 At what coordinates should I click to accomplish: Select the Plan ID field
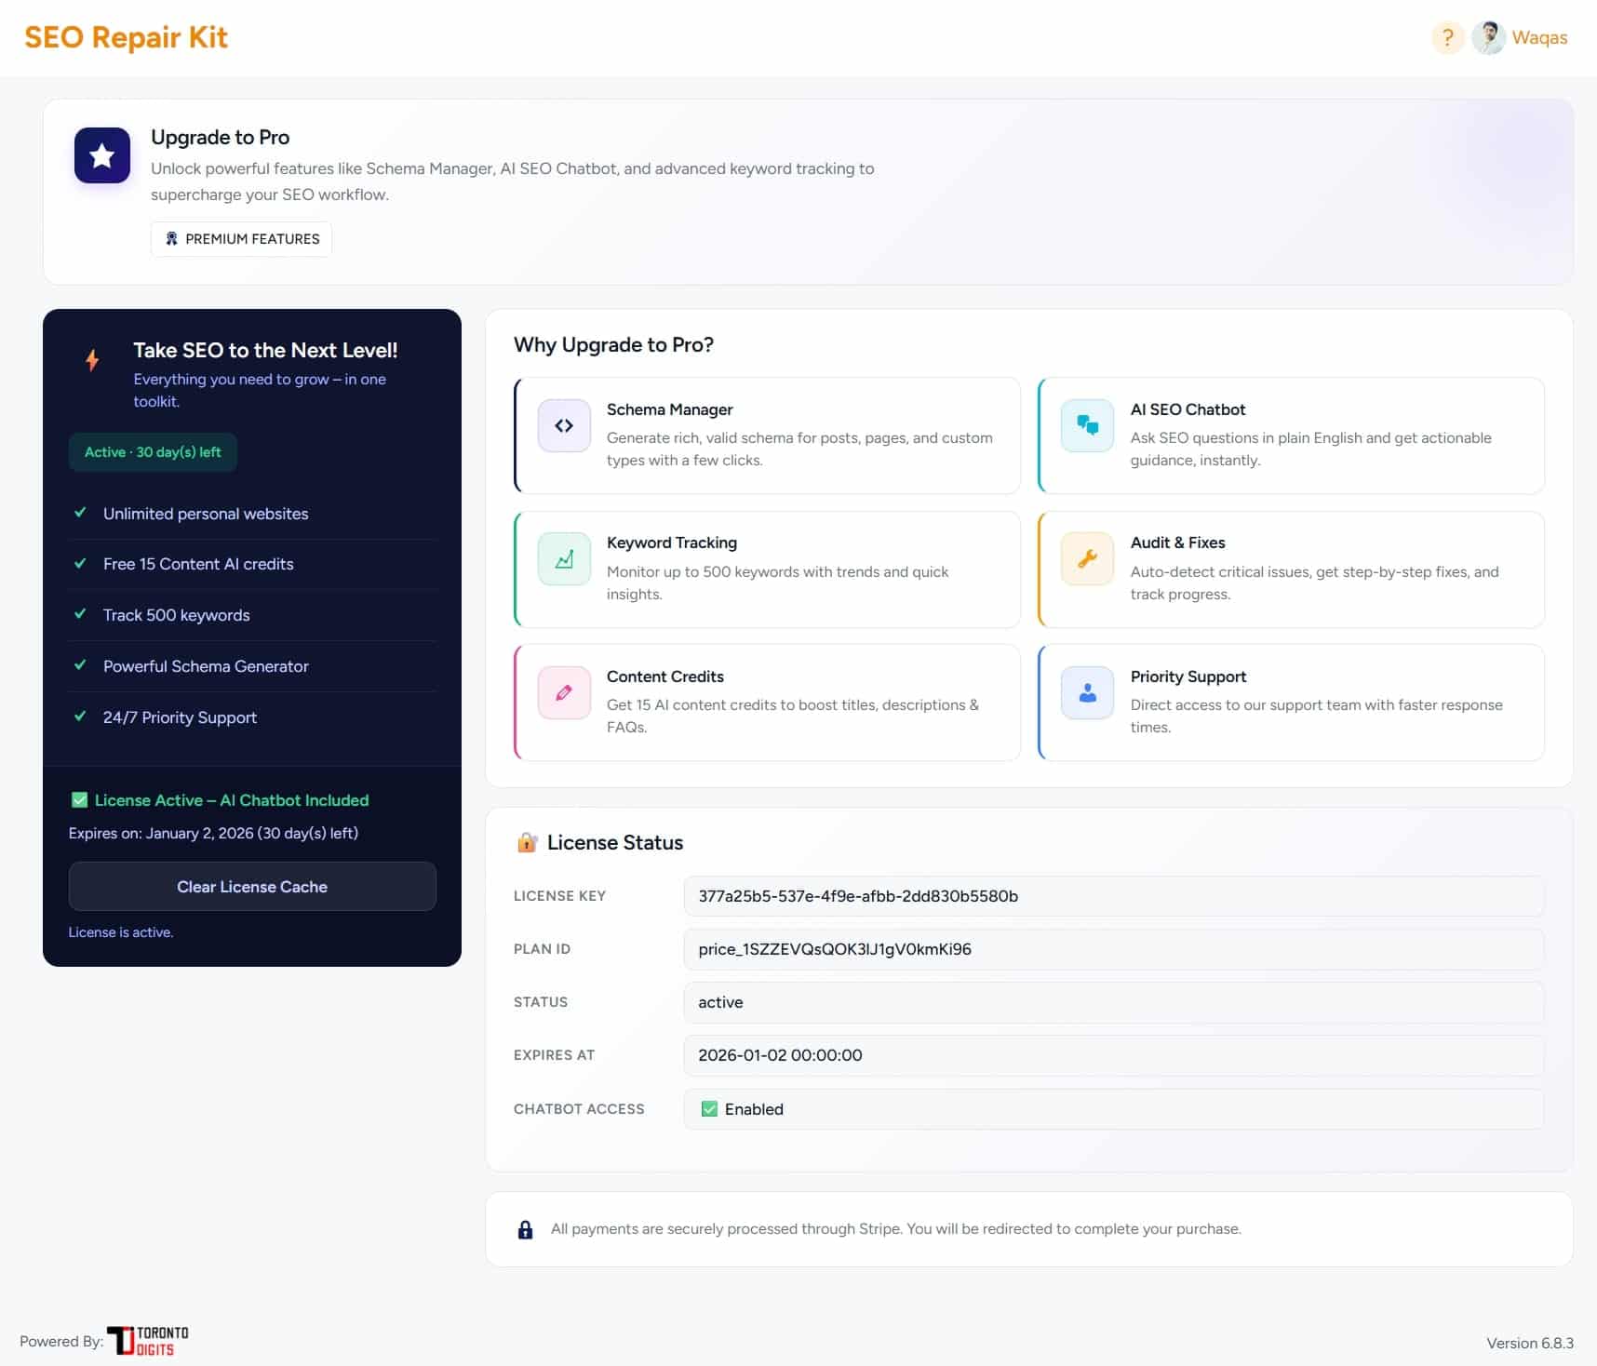(x=1113, y=949)
